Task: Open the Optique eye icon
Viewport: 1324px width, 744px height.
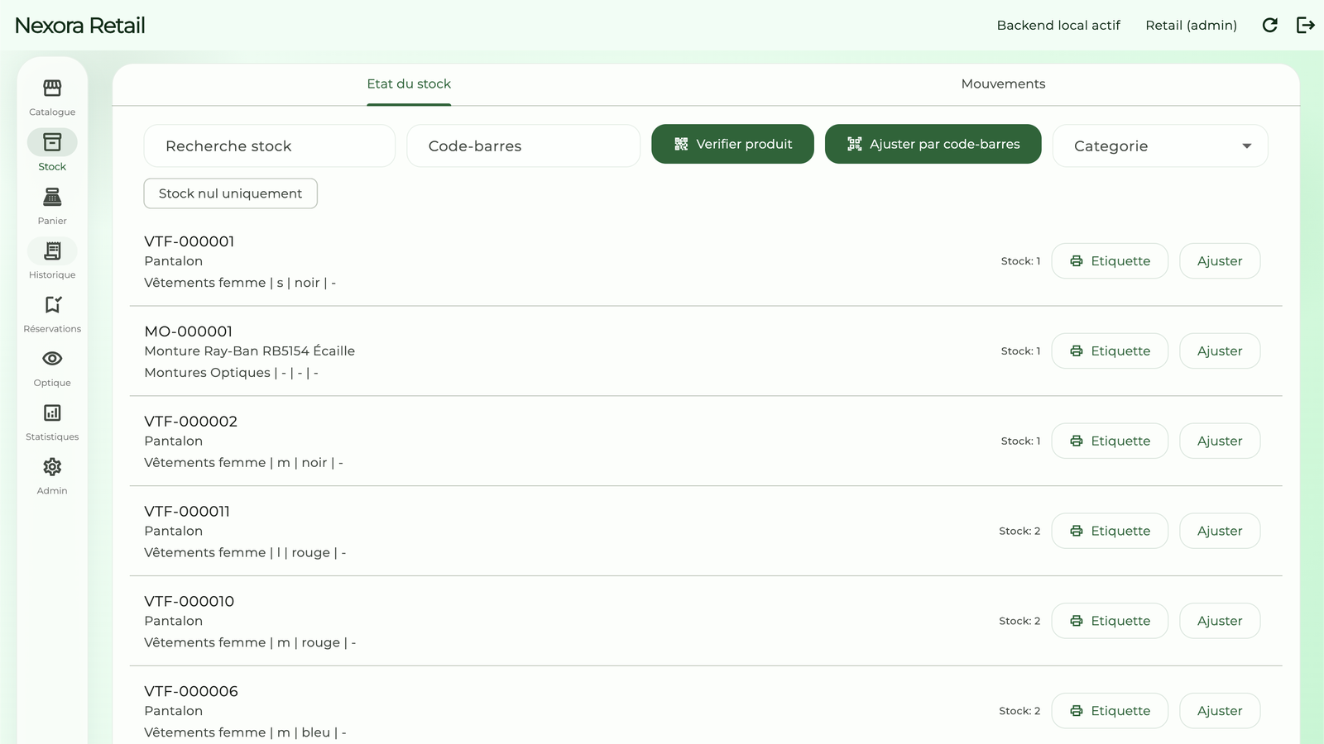Action: pos(52,358)
